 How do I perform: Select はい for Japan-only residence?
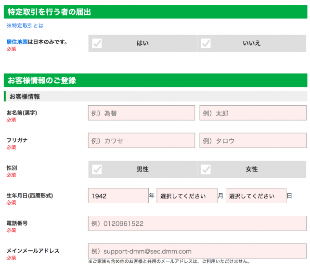(x=142, y=43)
